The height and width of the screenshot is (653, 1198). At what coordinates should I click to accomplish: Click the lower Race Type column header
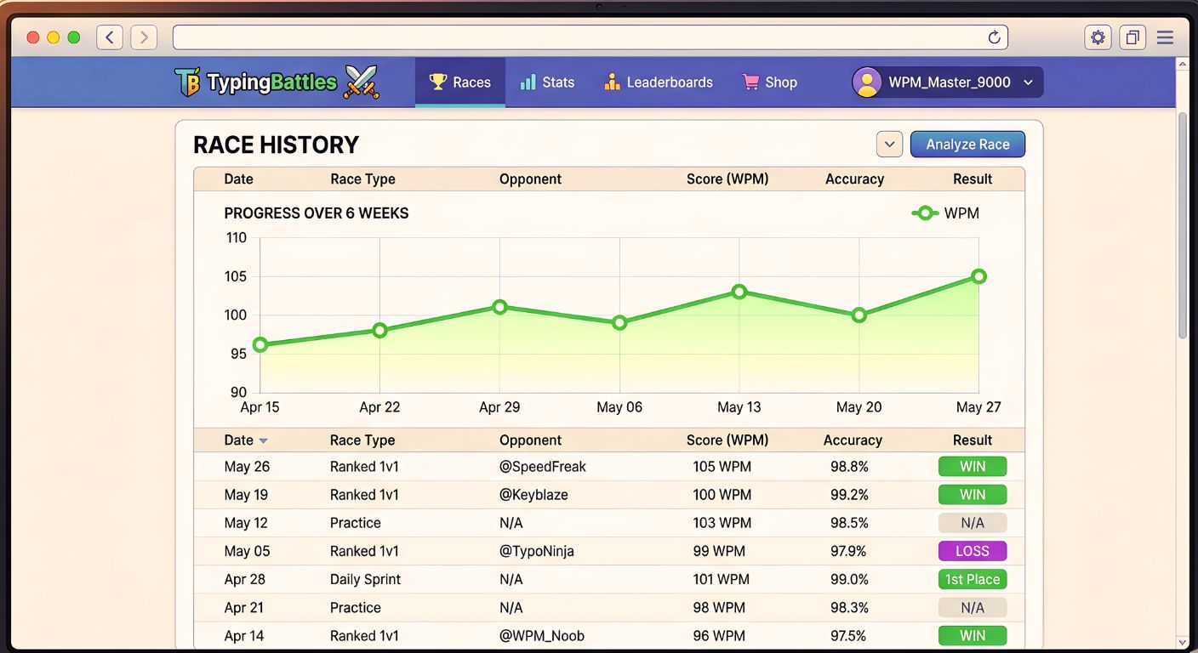[362, 440]
